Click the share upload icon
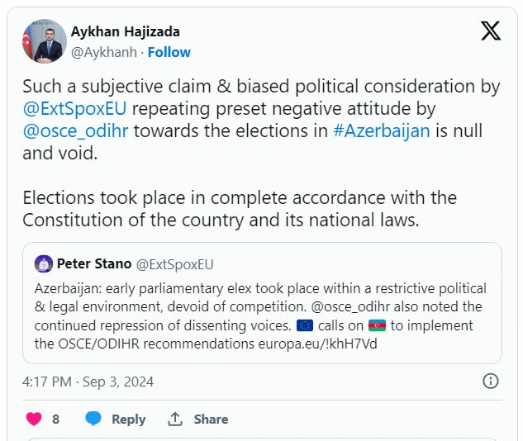Viewport: 523px width, 441px height. click(175, 419)
